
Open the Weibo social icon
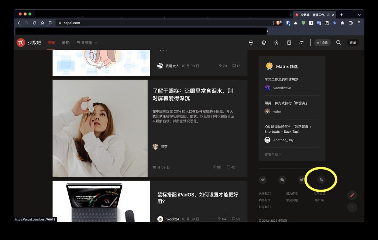click(263, 180)
